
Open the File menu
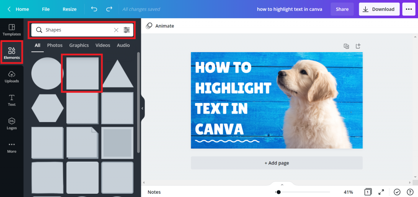[46, 9]
